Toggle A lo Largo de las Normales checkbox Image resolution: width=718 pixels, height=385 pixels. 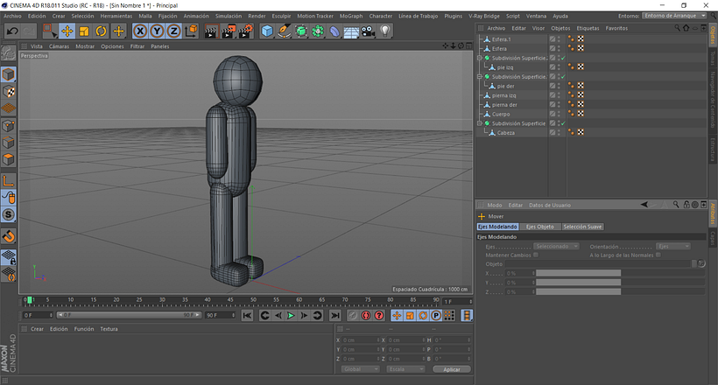coord(658,255)
